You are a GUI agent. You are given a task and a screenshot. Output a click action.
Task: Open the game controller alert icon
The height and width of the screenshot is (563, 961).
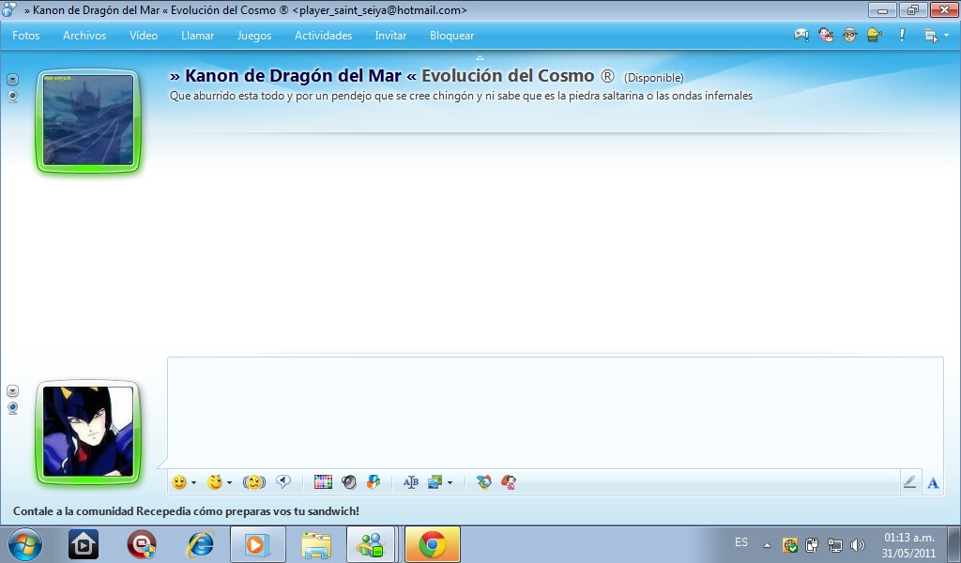click(x=801, y=35)
